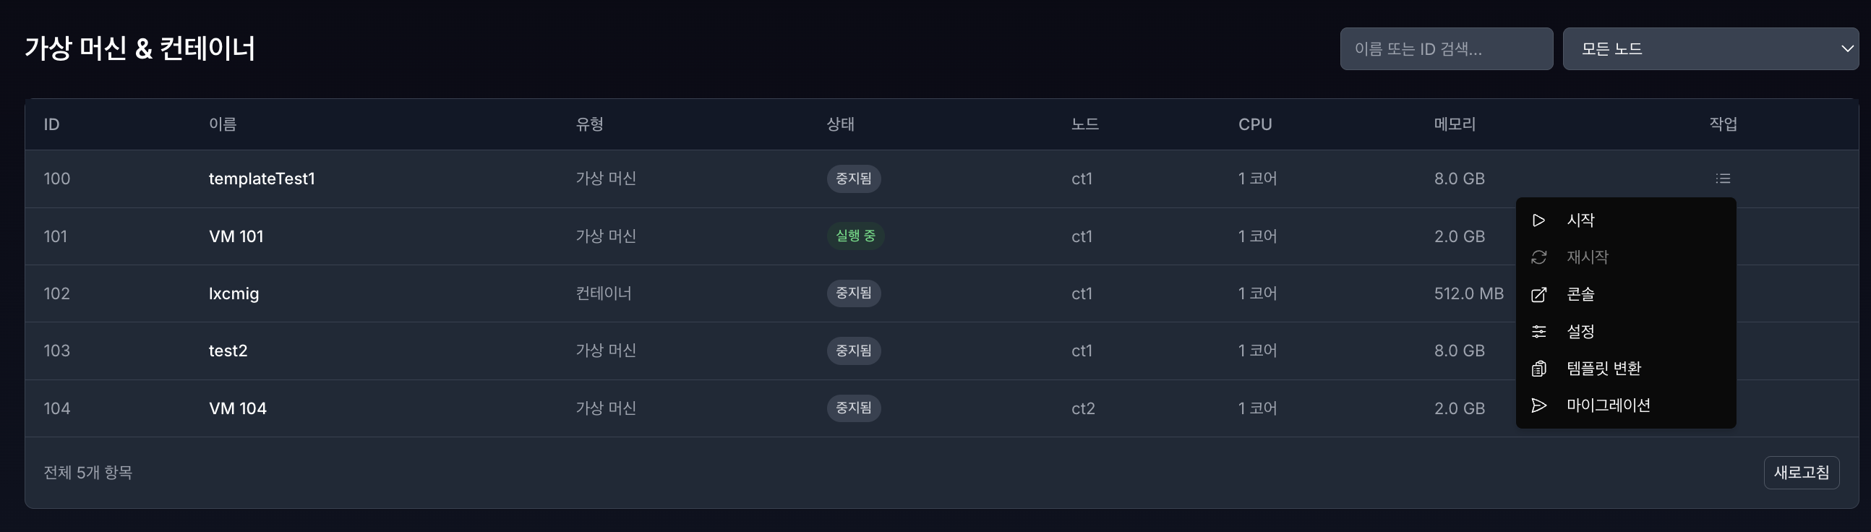
Task: Click the 마이그레이션 send icon
Action: (1538, 406)
